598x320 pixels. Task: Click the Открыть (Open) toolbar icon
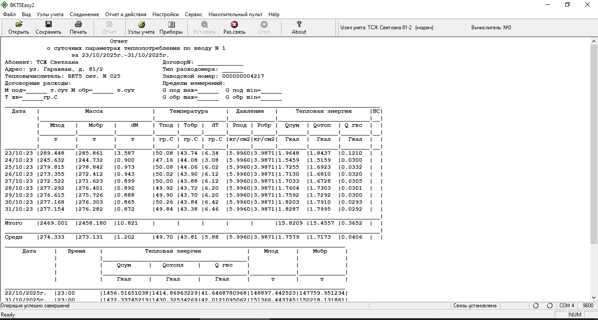click(18, 28)
